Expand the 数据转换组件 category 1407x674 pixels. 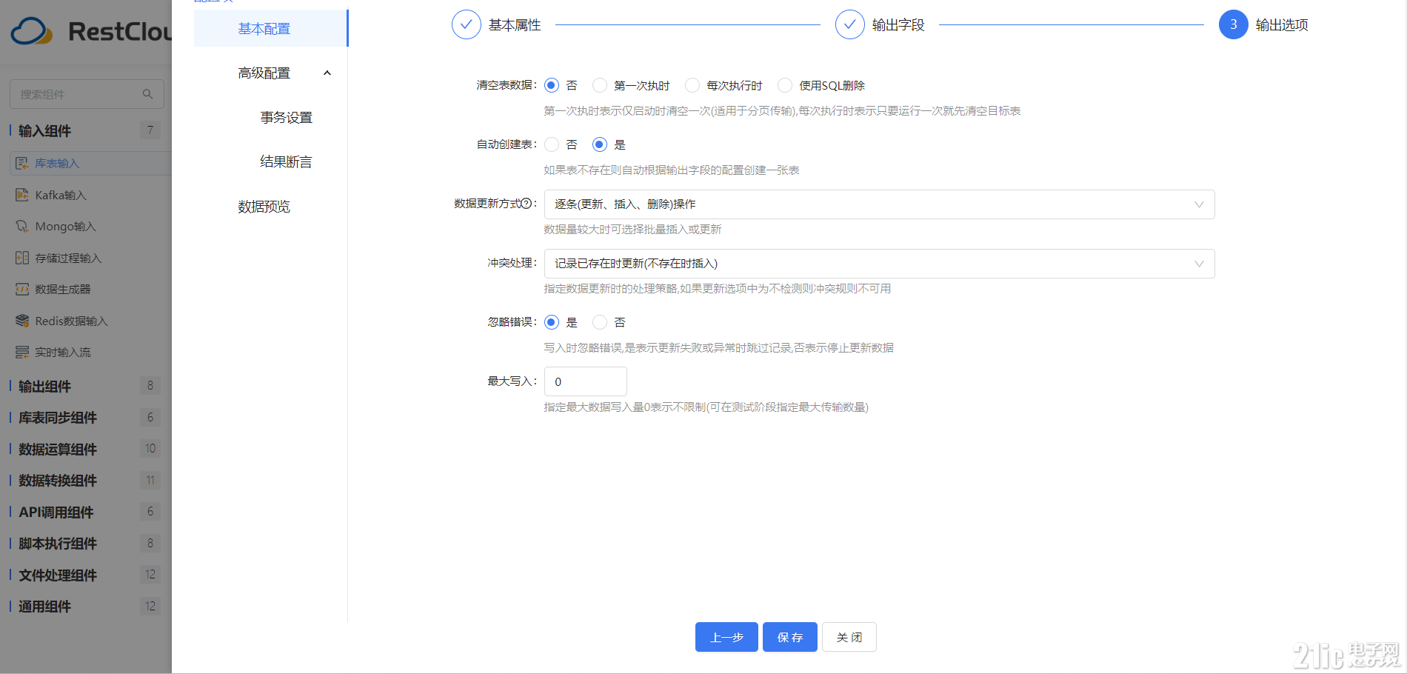[x=58, y=481]
